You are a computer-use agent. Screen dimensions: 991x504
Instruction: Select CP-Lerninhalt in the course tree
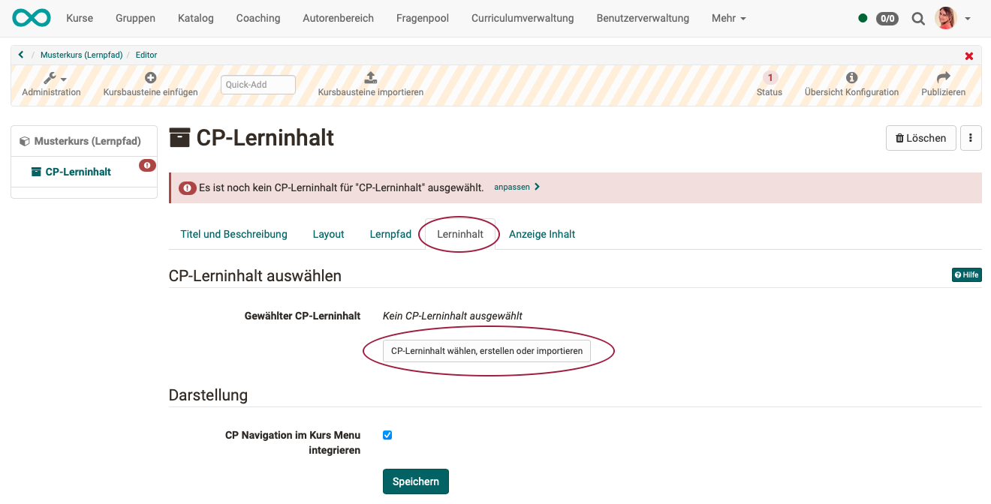pos(77,171)
